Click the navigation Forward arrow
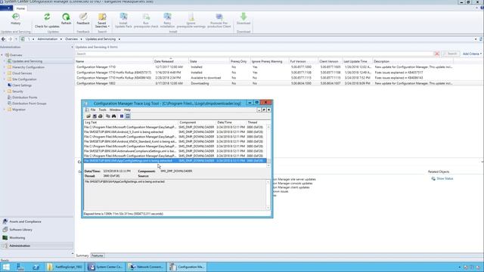Screen dimensions: 484x272 (10, 39)
